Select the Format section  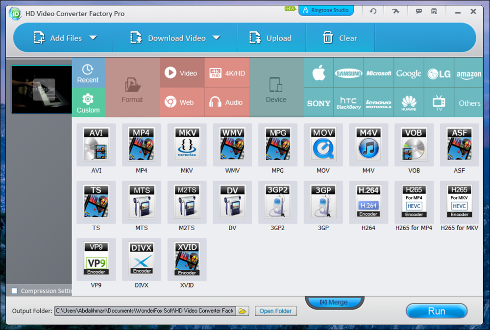point(132,88)
